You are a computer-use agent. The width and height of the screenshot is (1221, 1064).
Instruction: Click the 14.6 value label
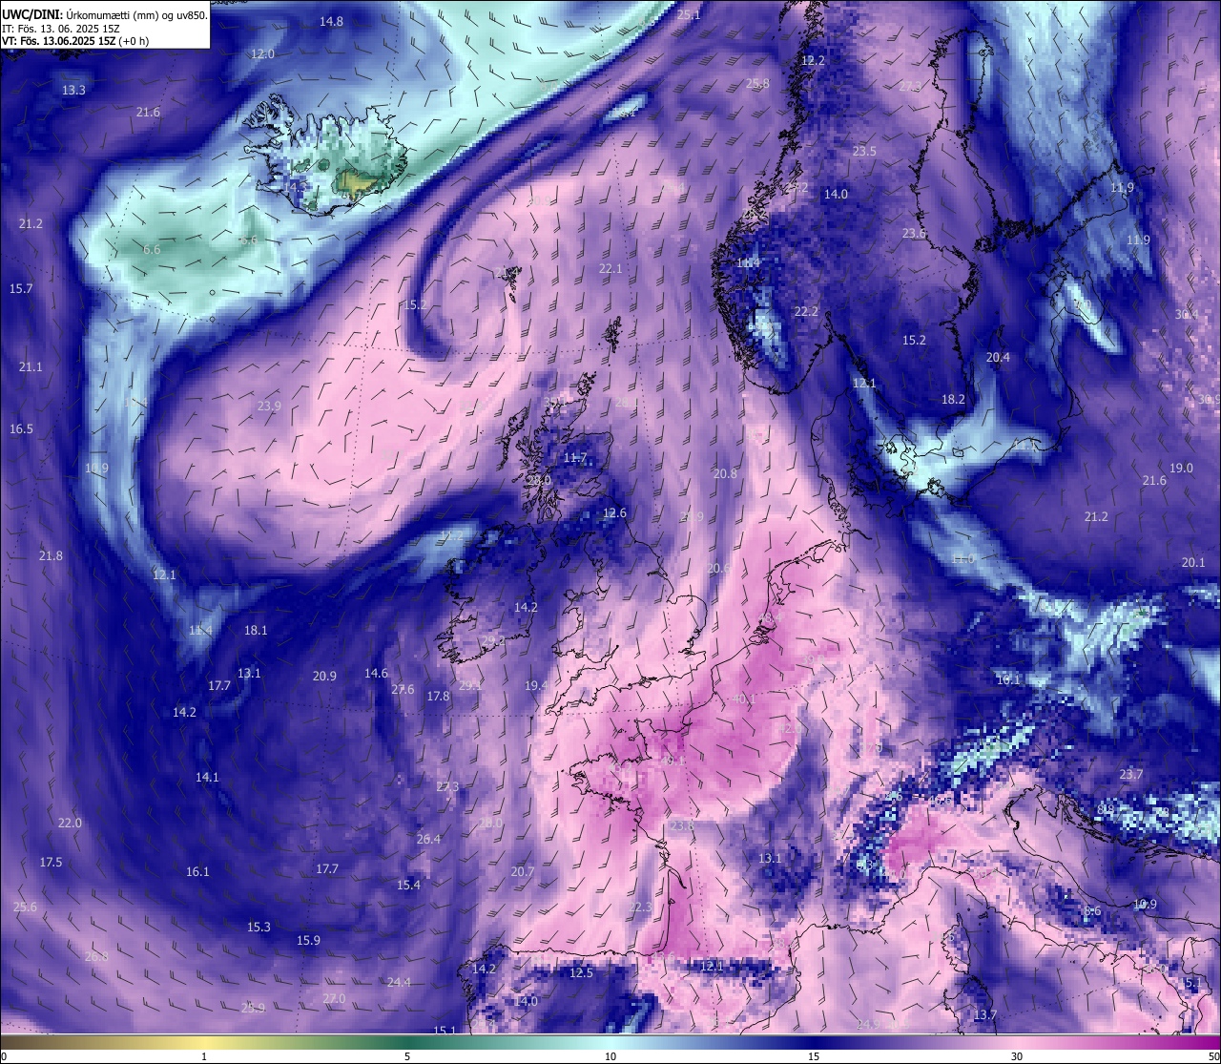tap(376, 673)
